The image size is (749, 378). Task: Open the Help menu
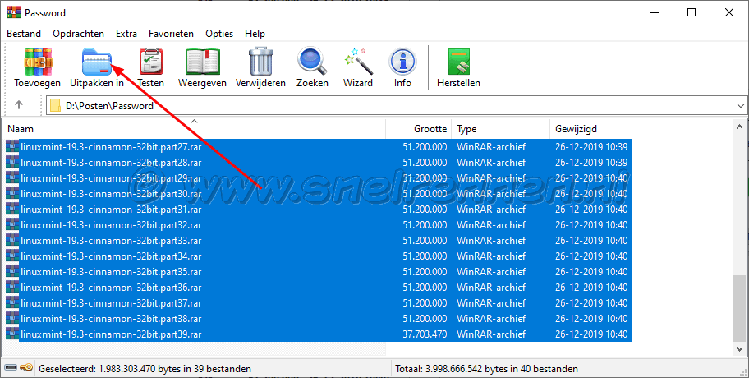click(x=255, y=34)
